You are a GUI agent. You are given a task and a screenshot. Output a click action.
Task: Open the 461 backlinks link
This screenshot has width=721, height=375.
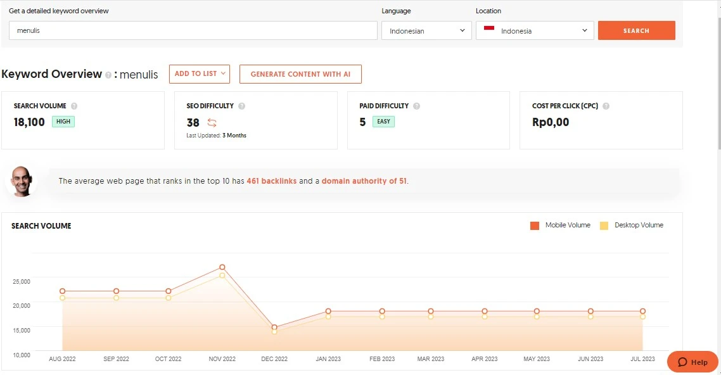pos(271,181)
